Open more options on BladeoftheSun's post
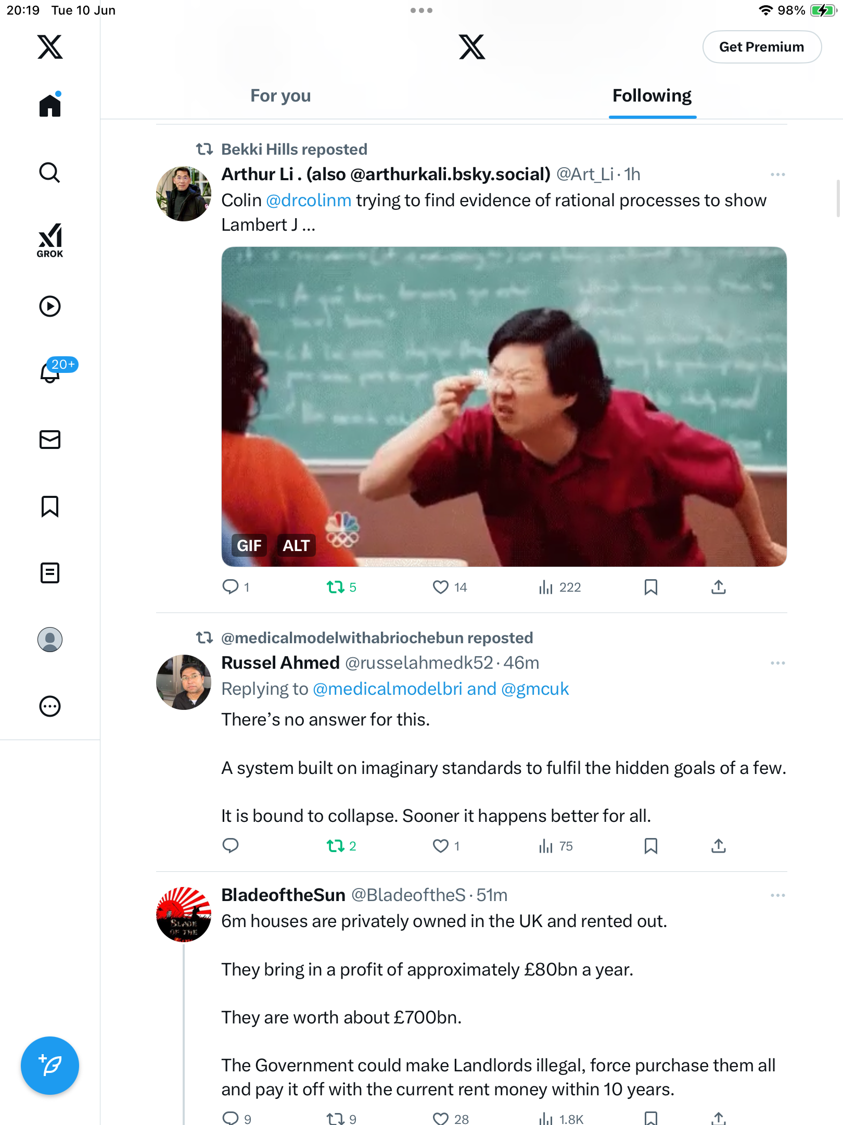Viewport: 843px width, 1125px height. (x=777, y=895)
